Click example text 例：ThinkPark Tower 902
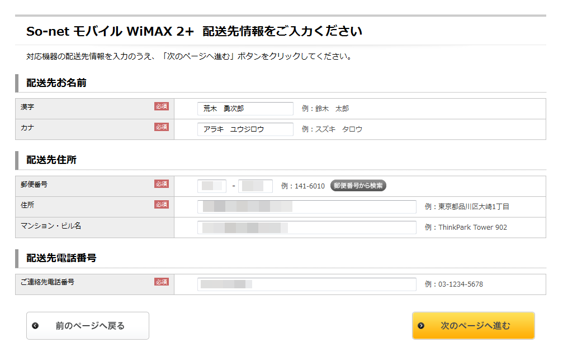 click(x=466, y=228)
